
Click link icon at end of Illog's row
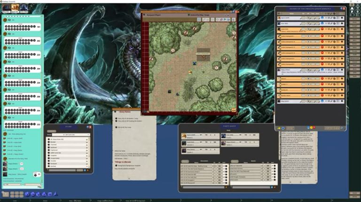click(x=342, y=101)
